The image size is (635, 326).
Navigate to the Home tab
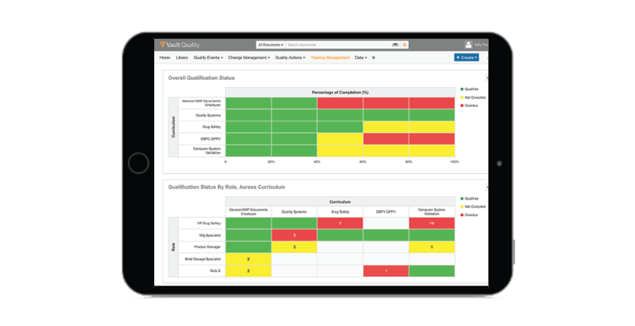point(165,58)
